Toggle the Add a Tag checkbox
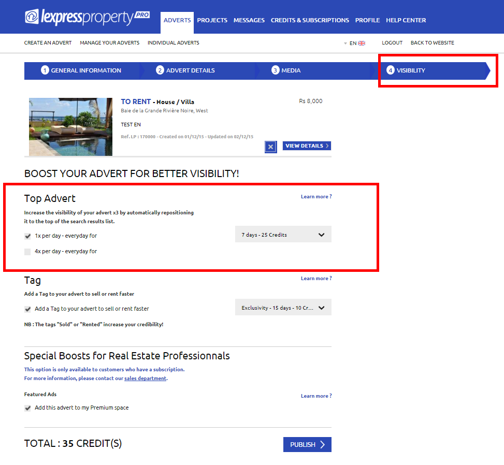This screenshot has height=465, width=504. tap(27, 309)
